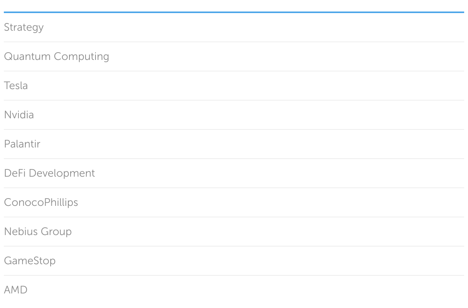Select AMD from the list
The width and height of the screenshot is (468, 308).
(16, 290)
